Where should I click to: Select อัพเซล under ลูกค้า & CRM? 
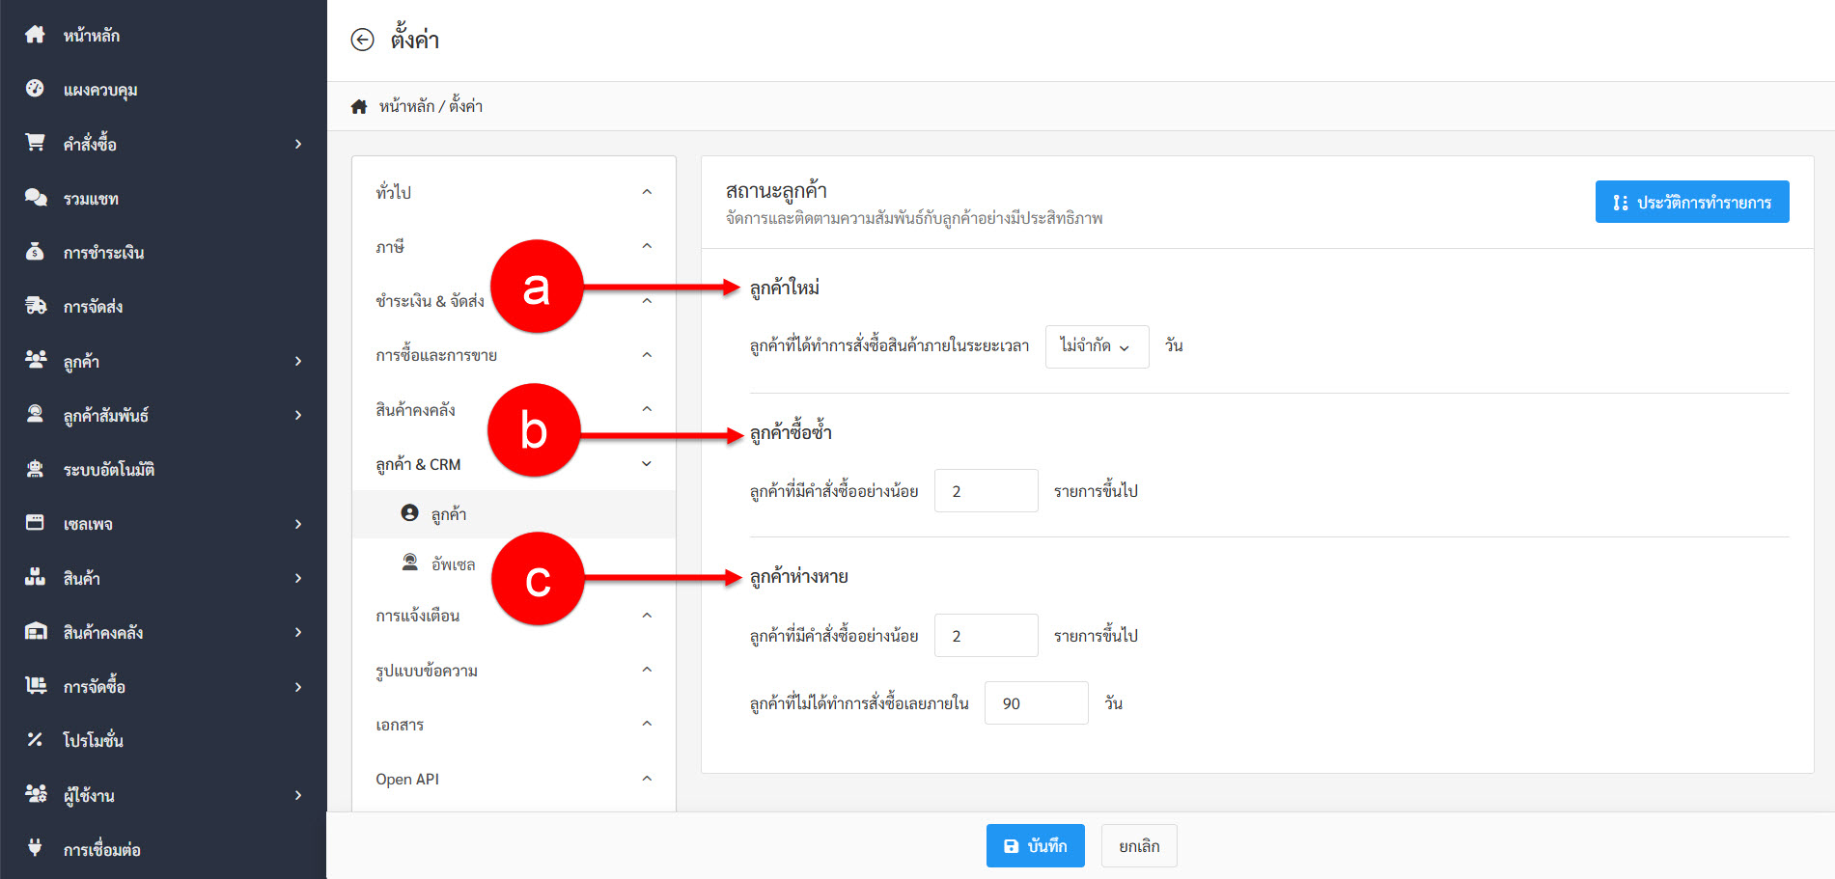point(453,563)
